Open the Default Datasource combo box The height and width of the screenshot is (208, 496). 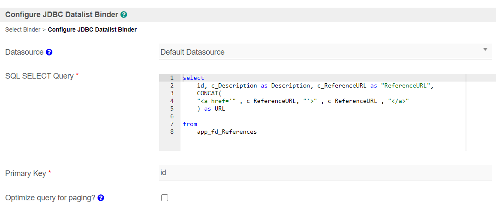(x=325, y=52)
